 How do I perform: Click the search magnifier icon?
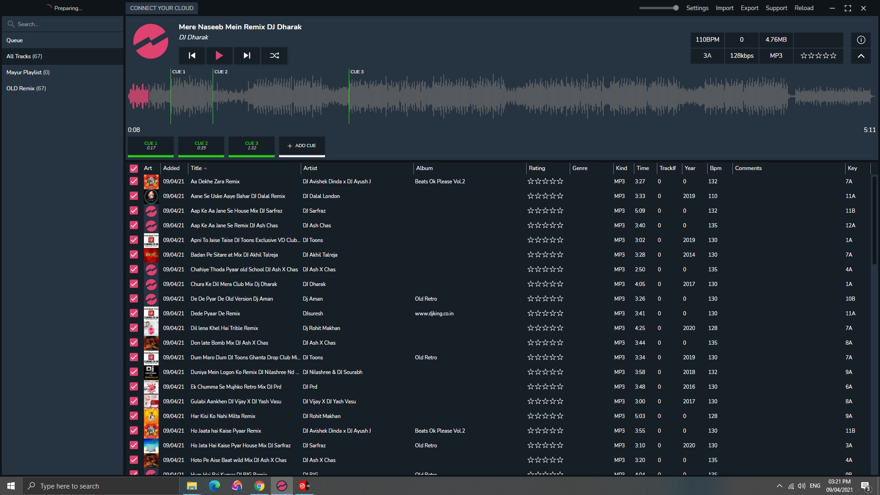click(11, 24)
